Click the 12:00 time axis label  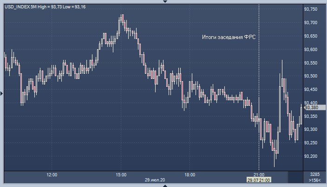52,175
